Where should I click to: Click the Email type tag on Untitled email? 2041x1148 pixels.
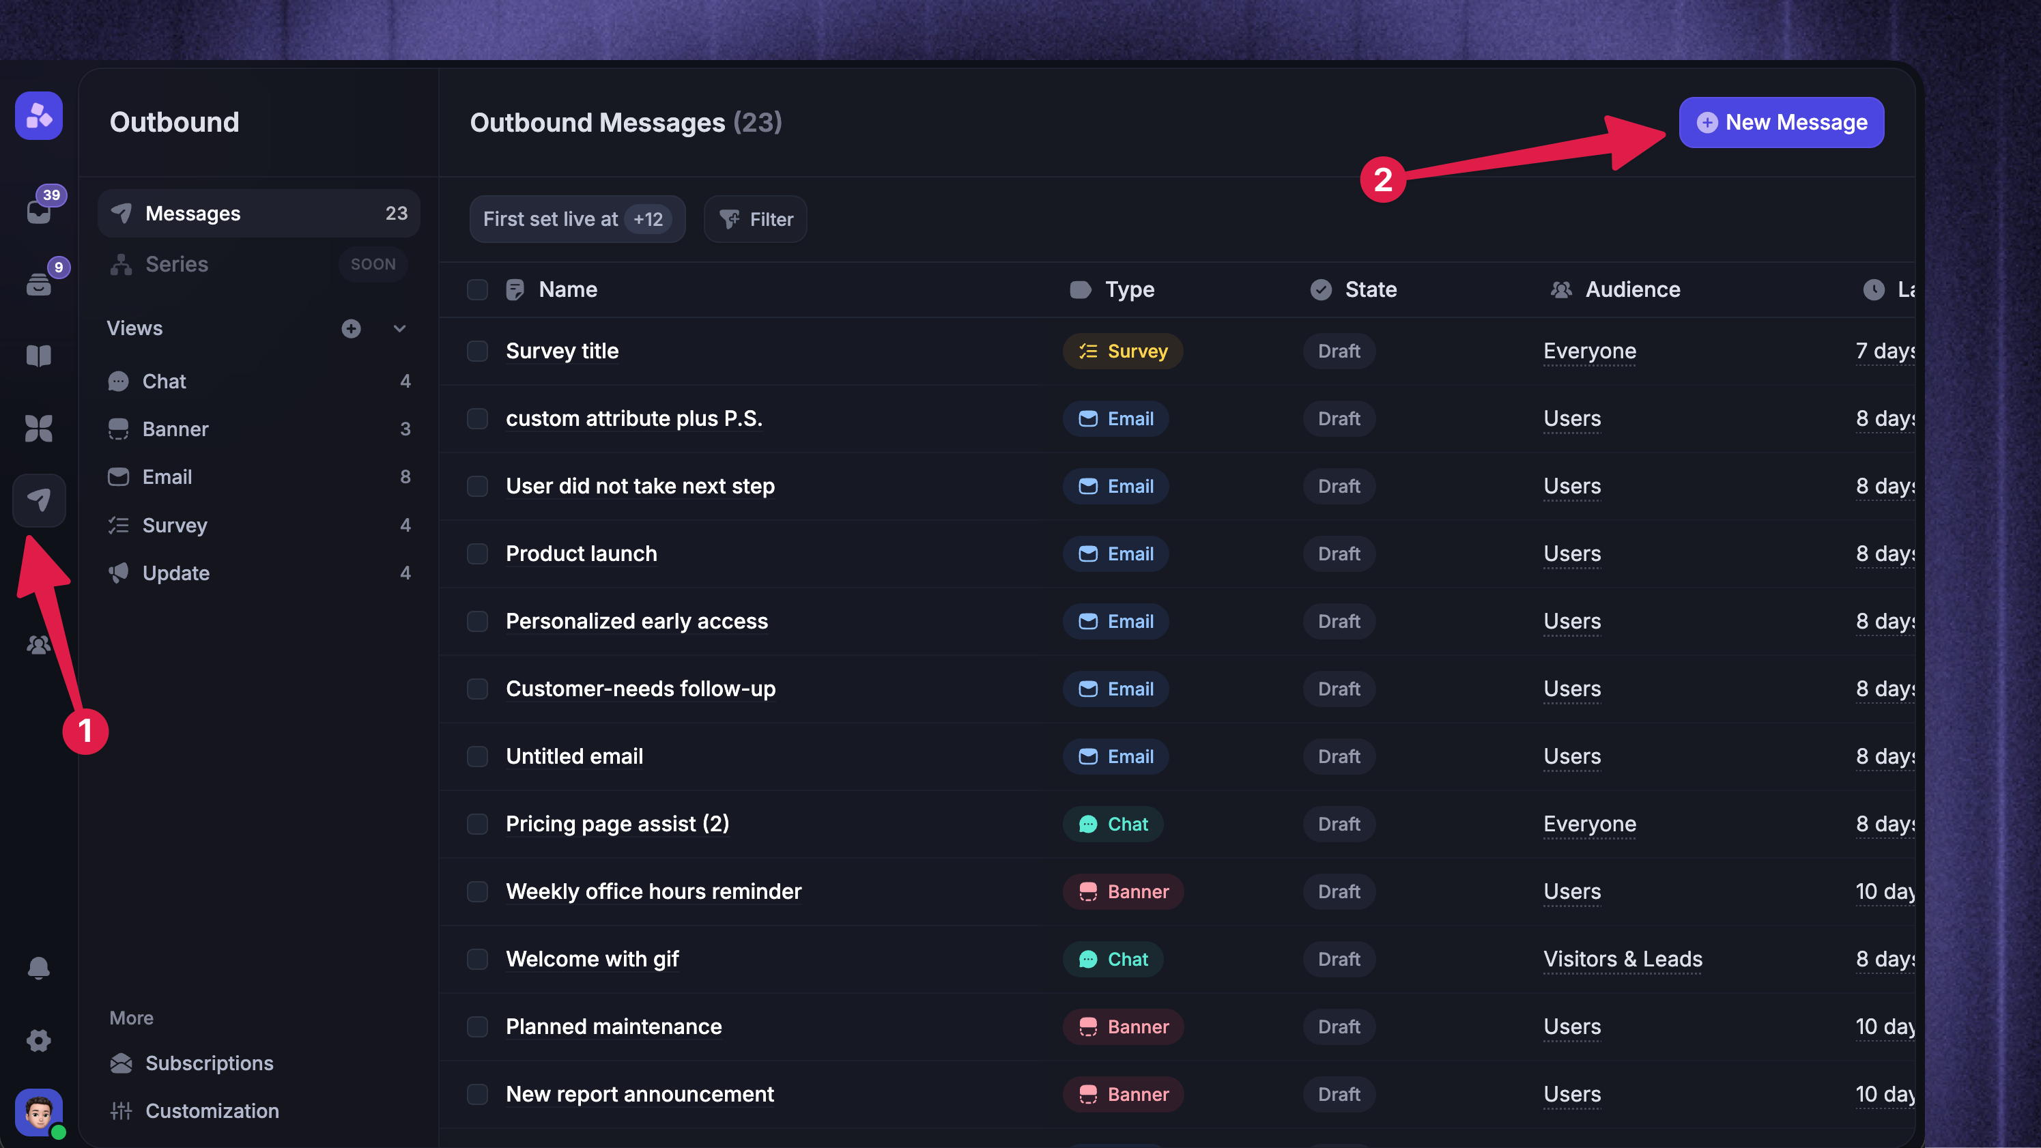pos(1115,756)
